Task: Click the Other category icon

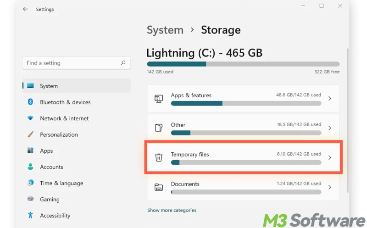Action: 159,128
